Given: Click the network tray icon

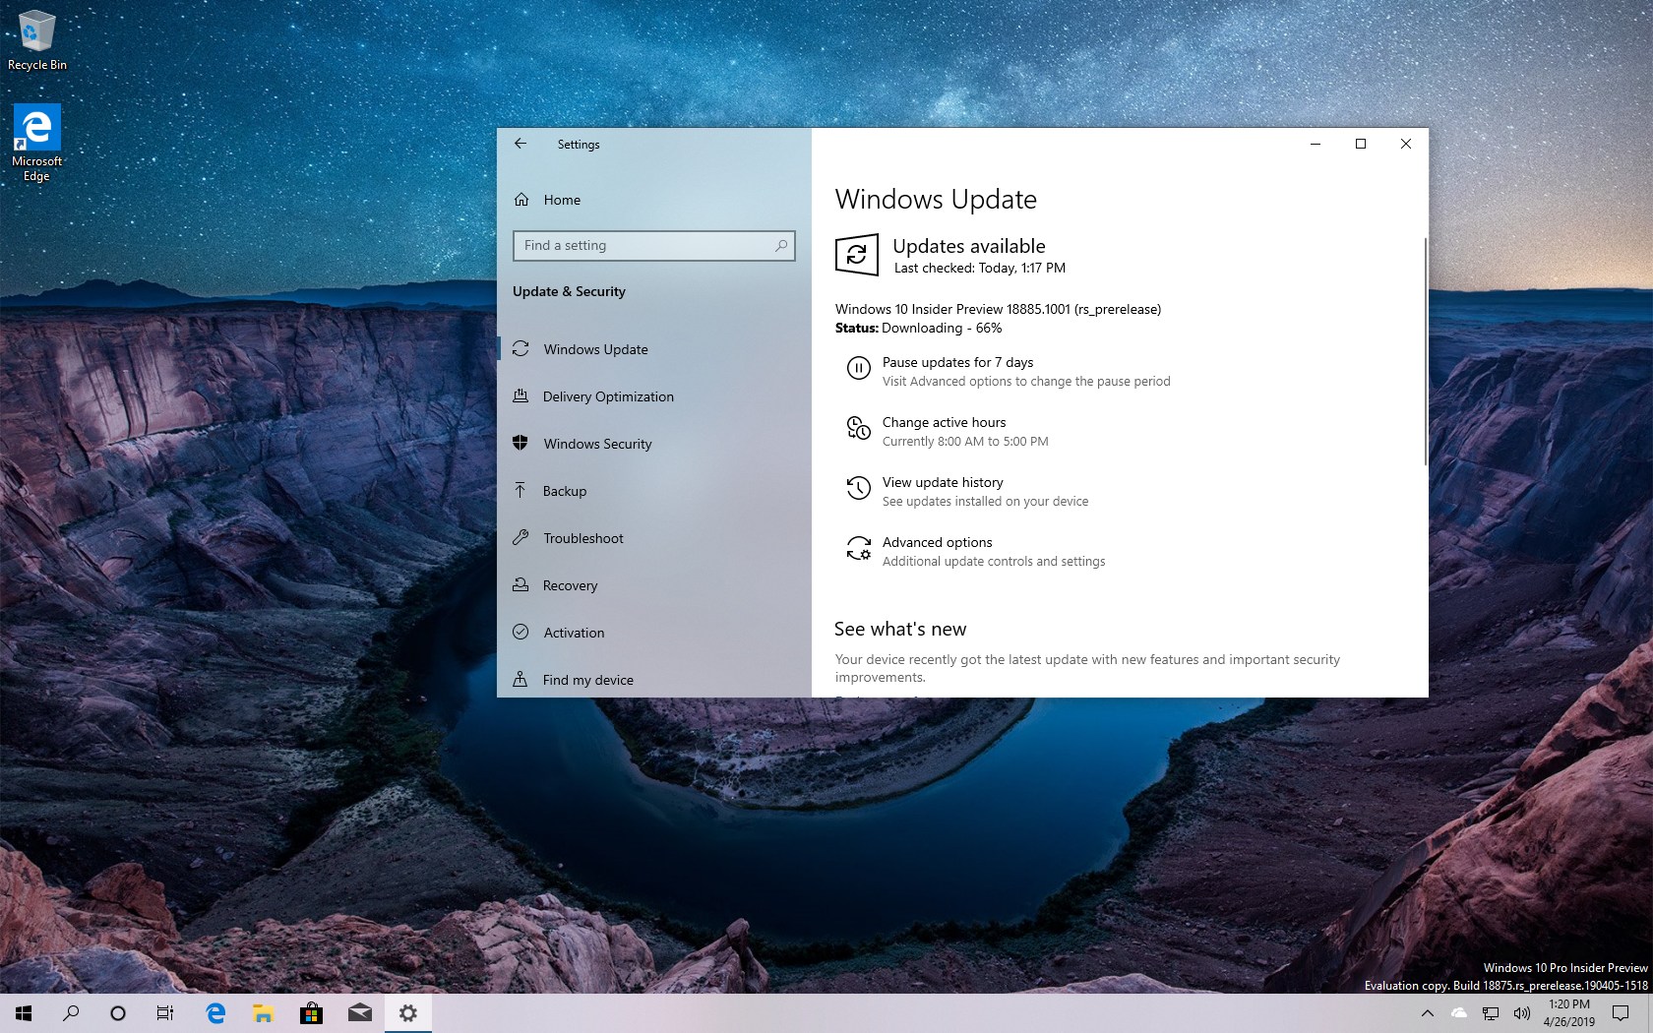Looking at the screenshot, I should pos(1491,1013).
